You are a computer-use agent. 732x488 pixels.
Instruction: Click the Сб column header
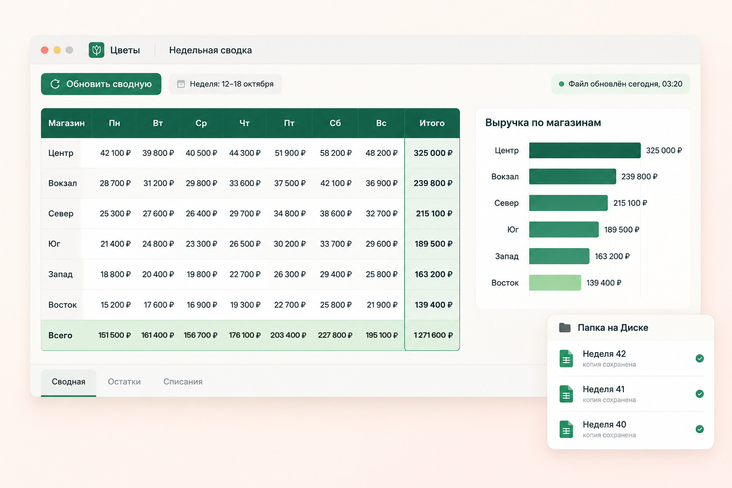coord(335,123)
